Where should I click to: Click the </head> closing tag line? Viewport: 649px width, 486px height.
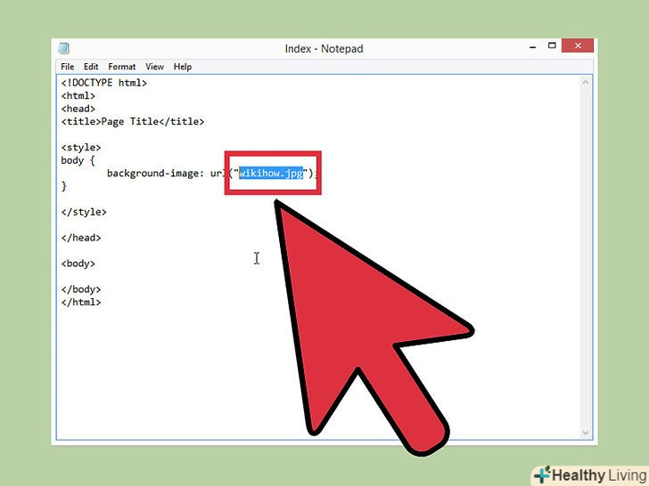[x=81, y=238]
